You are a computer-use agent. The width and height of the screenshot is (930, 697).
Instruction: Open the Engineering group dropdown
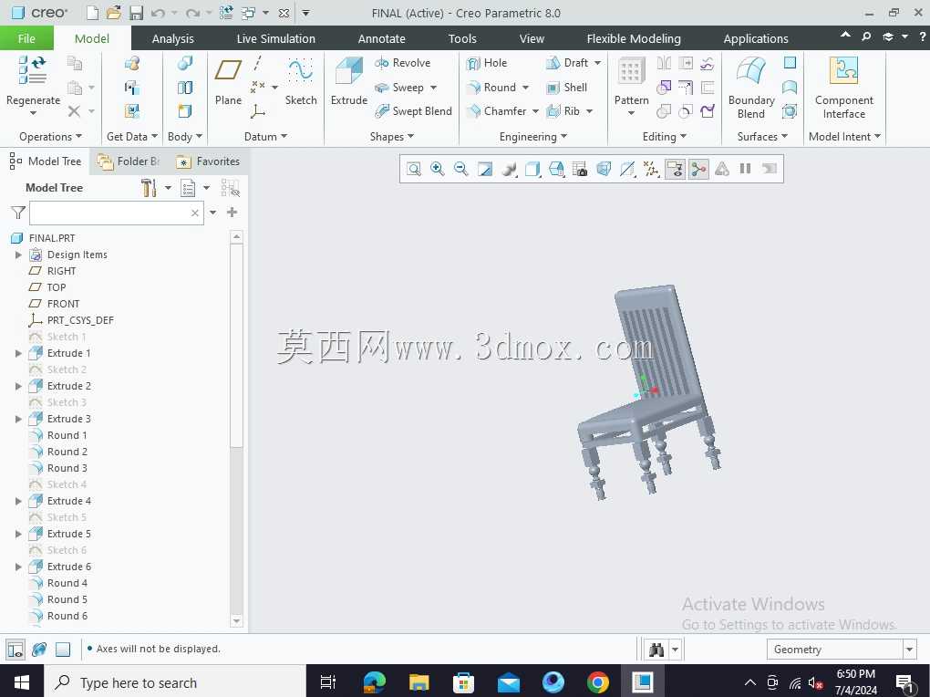click(533, 137)
